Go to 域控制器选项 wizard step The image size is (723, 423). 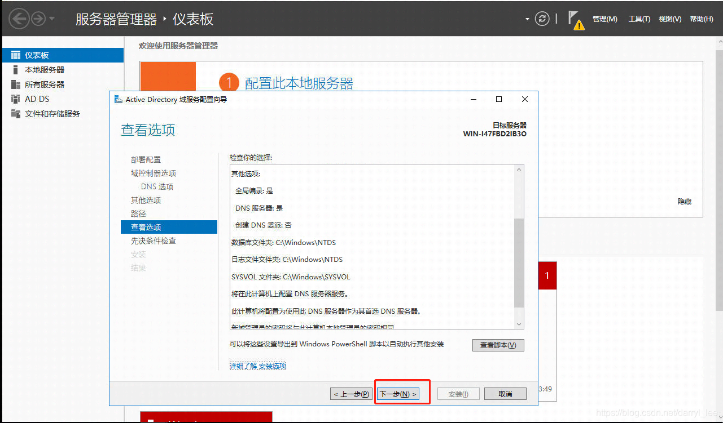(154, 173)
